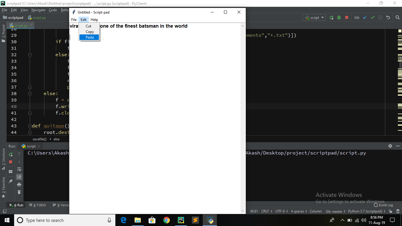Screen dimensions: 402x226
Task: Run the script using the green Run arrow
Action: tap(332, 17)
